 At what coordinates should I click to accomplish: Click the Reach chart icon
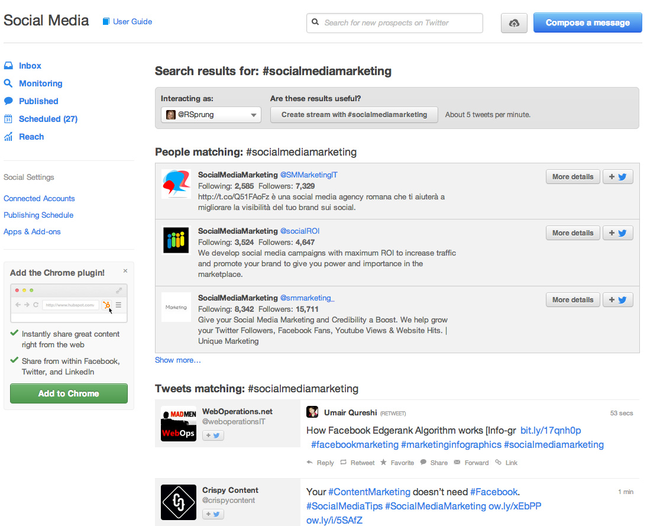(x=8, y=137)
